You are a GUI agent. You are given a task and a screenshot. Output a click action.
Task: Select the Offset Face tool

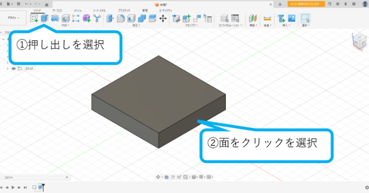[x=152, y=19]
